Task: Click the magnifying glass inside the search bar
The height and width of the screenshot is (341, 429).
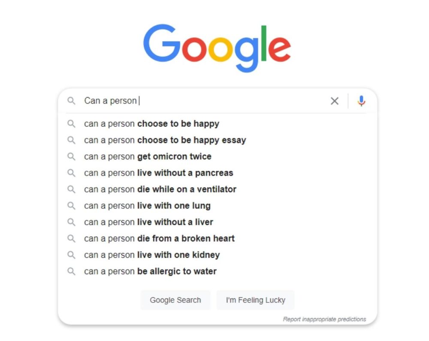Action: pos(71,100)
